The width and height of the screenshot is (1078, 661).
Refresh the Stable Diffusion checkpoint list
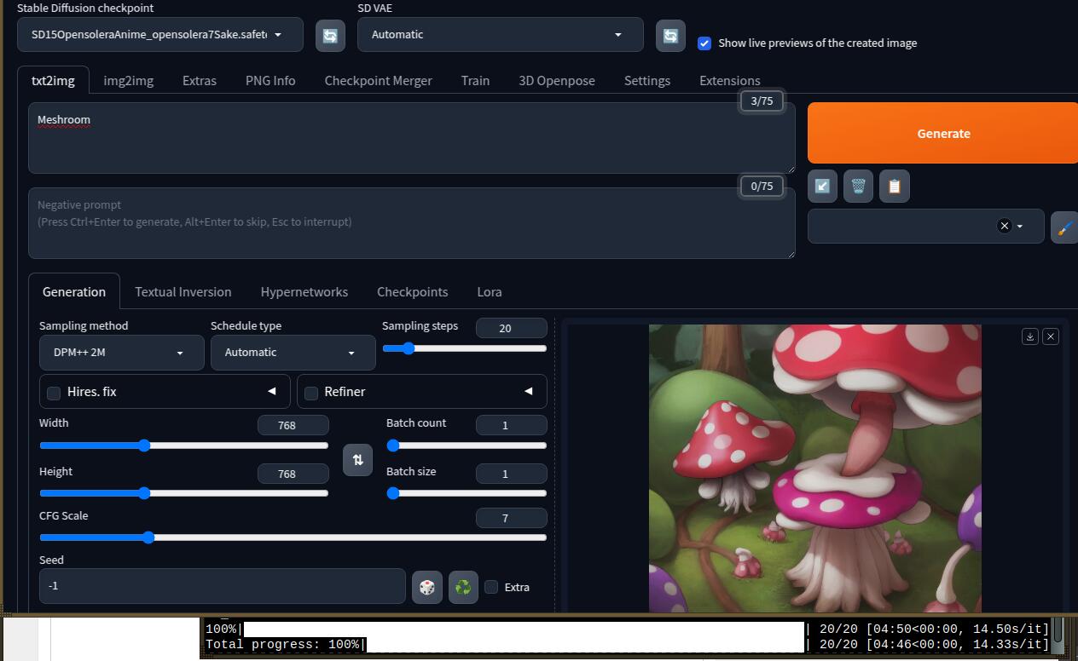click(x=330, y=36)
